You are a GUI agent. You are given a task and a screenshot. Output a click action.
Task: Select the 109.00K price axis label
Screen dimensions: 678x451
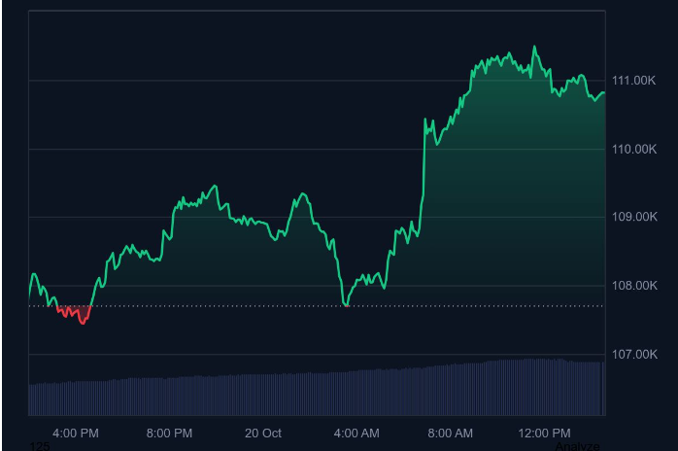coord(633,217)
